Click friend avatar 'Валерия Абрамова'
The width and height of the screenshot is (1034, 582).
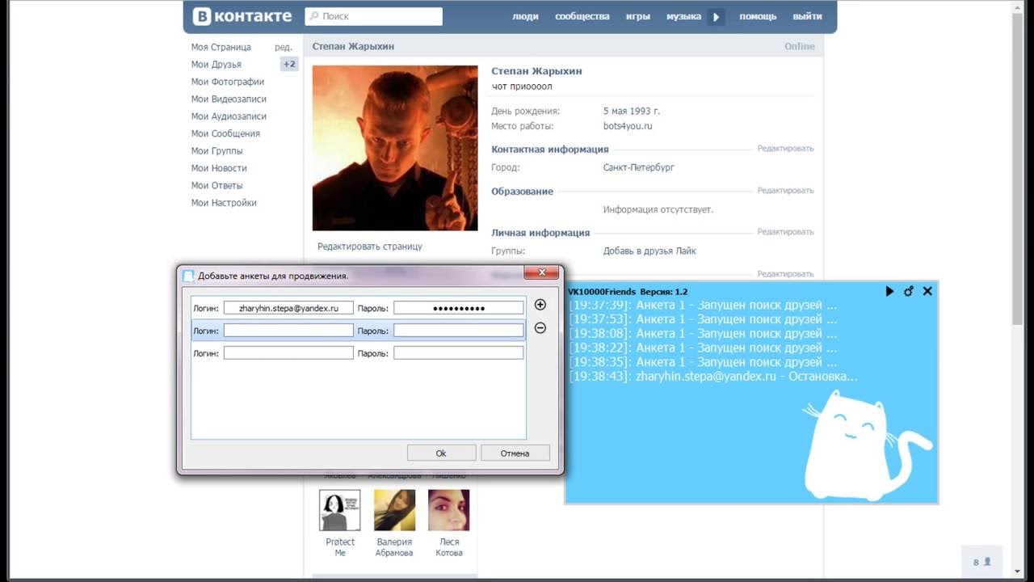tap(394, 510)
